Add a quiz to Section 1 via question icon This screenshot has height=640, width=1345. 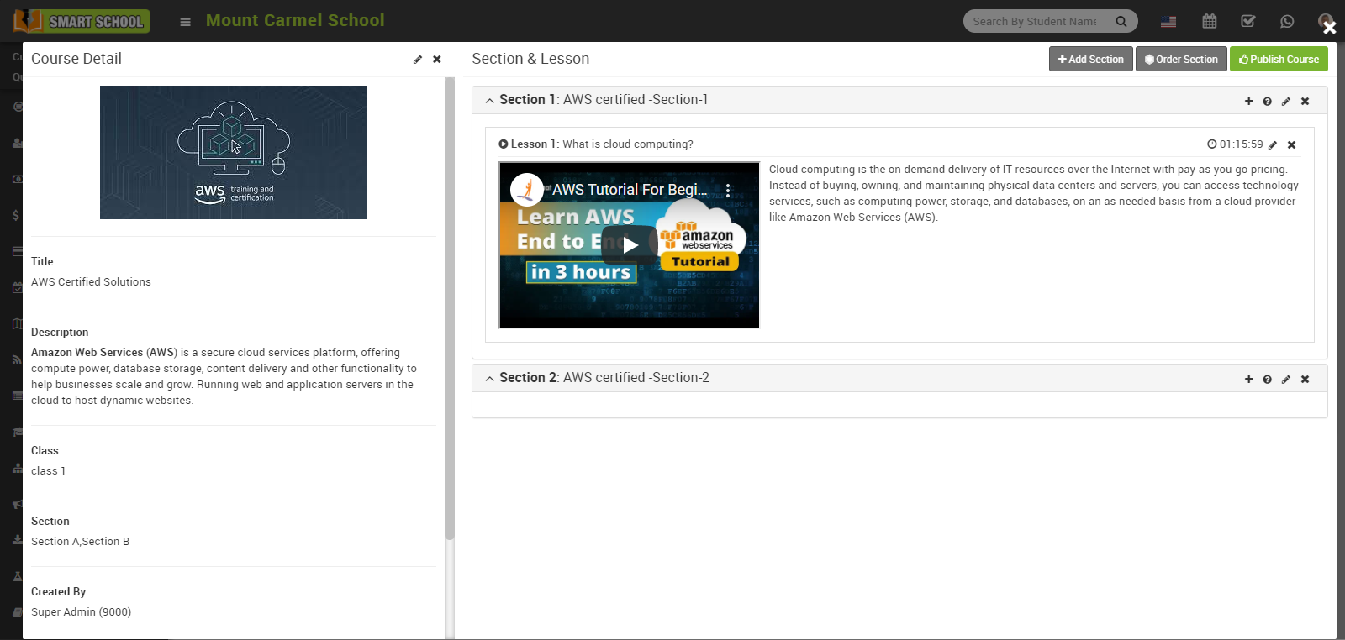(1267, 102)
